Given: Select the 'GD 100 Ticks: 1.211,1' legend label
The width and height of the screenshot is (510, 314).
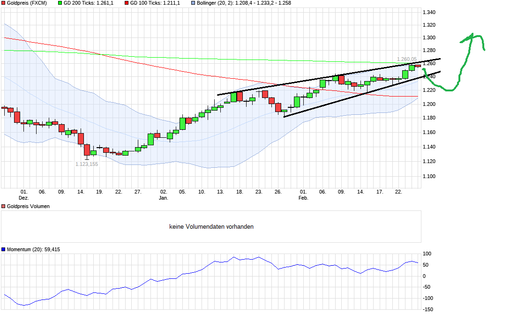Looking at the screenshot, I should tap(155, 3).
